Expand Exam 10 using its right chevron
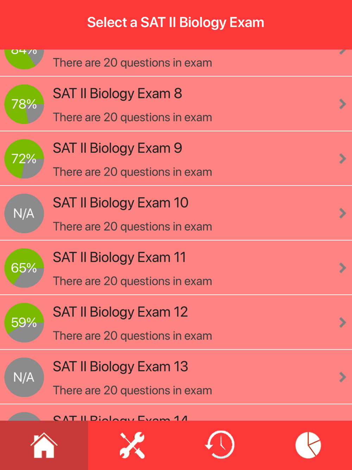 tap(342, 213)
